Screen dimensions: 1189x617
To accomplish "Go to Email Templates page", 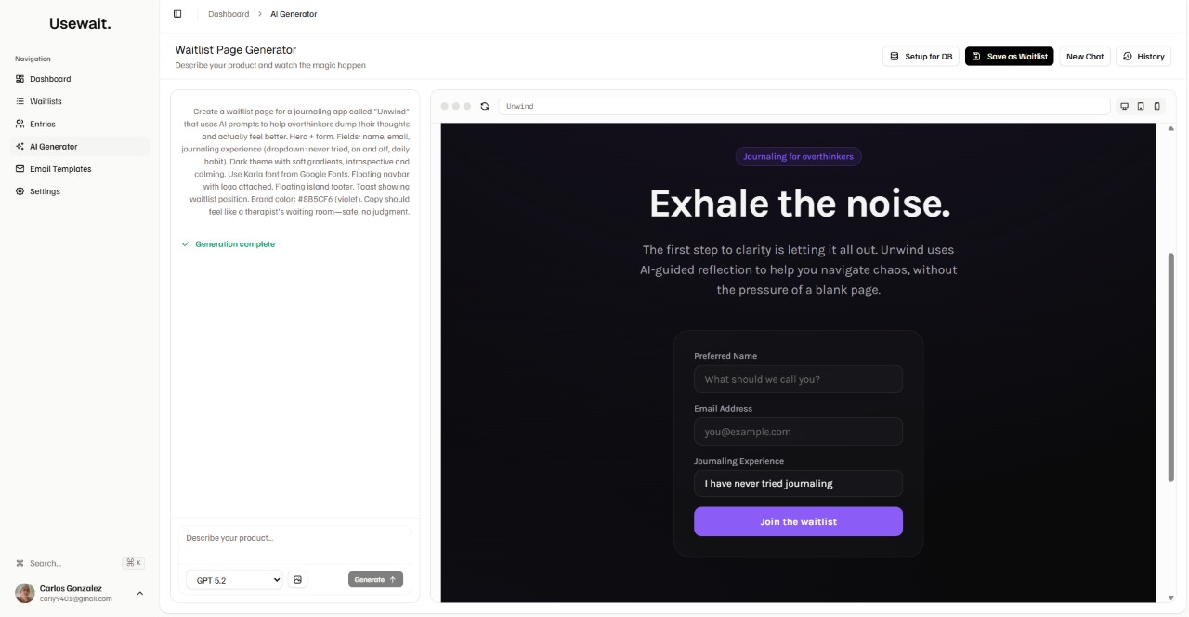I will (60, 169).
